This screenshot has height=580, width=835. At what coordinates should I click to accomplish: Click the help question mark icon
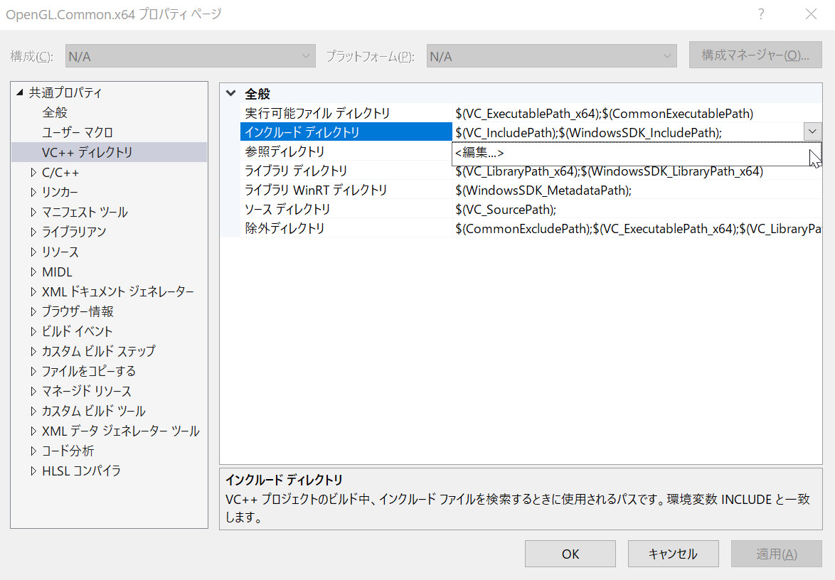(761, 14)
